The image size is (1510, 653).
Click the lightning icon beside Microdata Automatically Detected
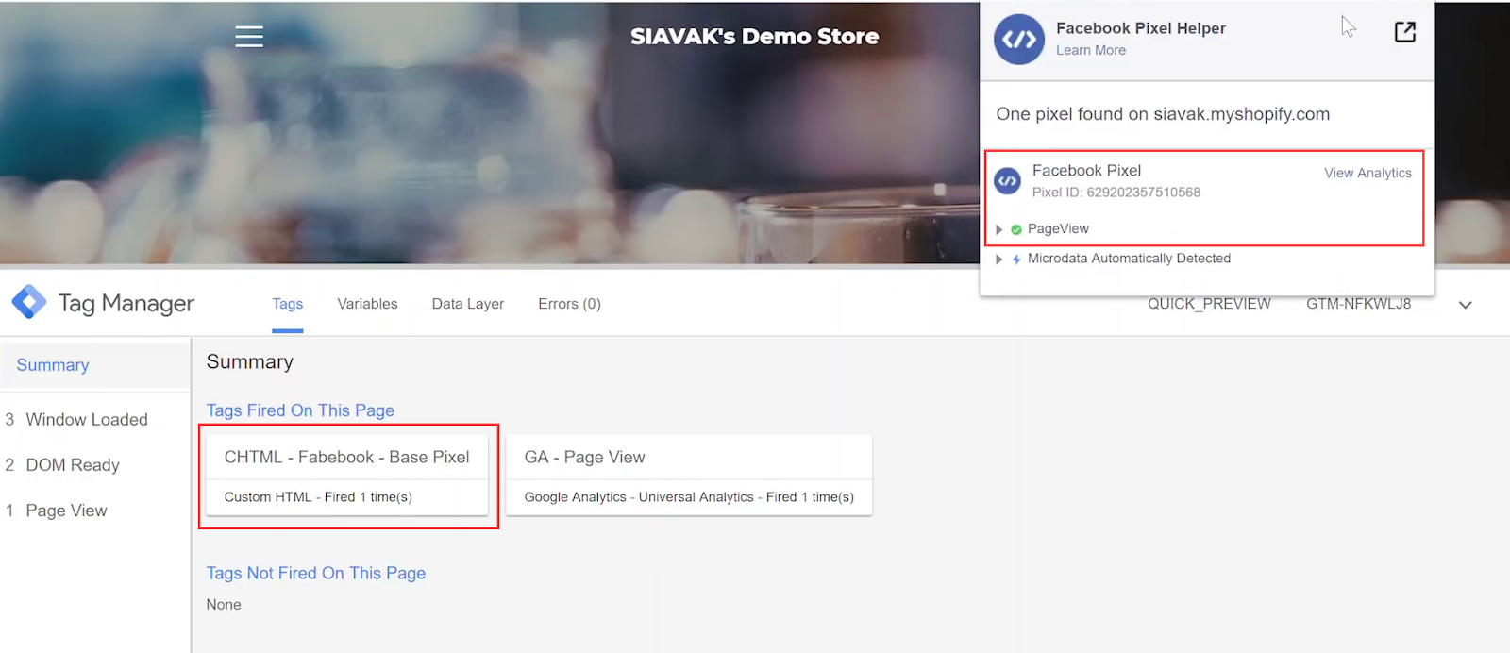pyautogui.click(x=1016, y=259)
